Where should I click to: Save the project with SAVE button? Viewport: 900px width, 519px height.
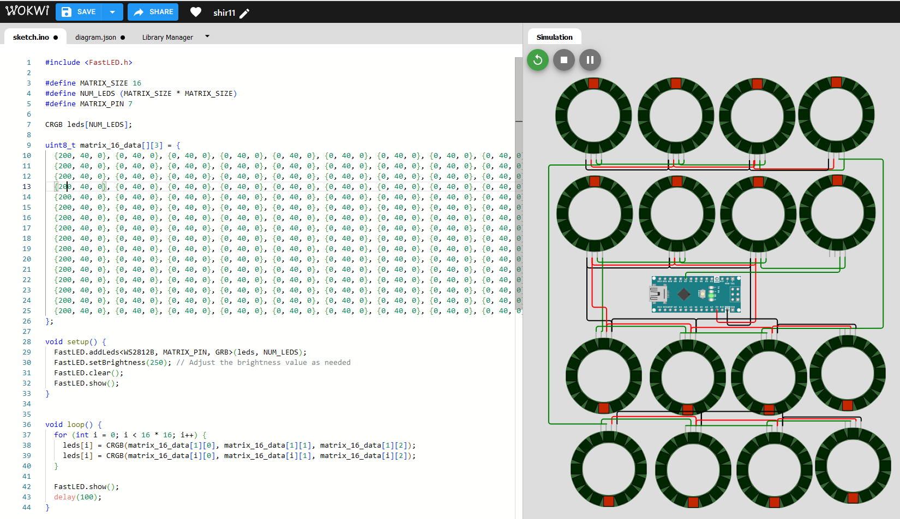79,12
